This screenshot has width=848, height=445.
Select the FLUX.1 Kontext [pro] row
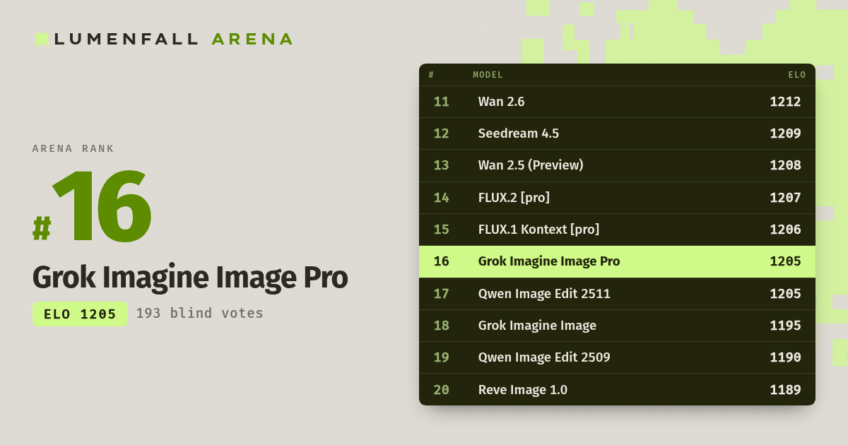click(617, 230)
